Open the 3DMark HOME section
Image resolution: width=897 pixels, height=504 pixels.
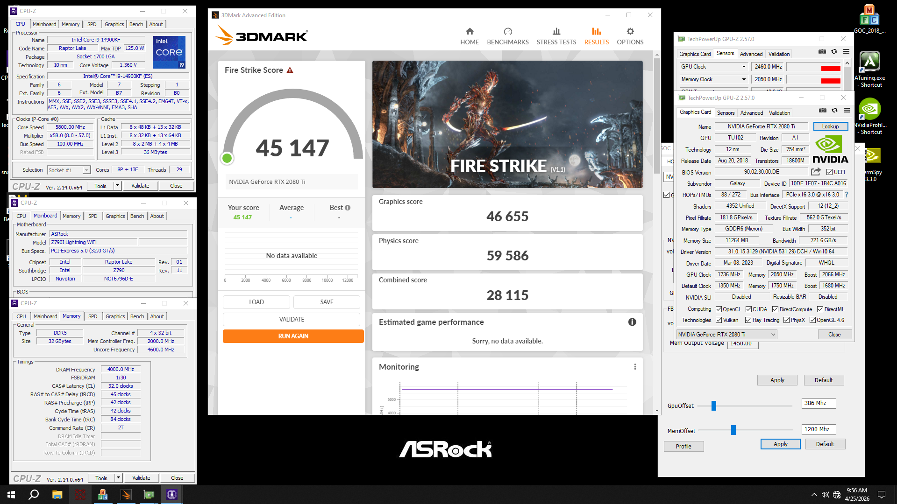[x=470, y=36]
